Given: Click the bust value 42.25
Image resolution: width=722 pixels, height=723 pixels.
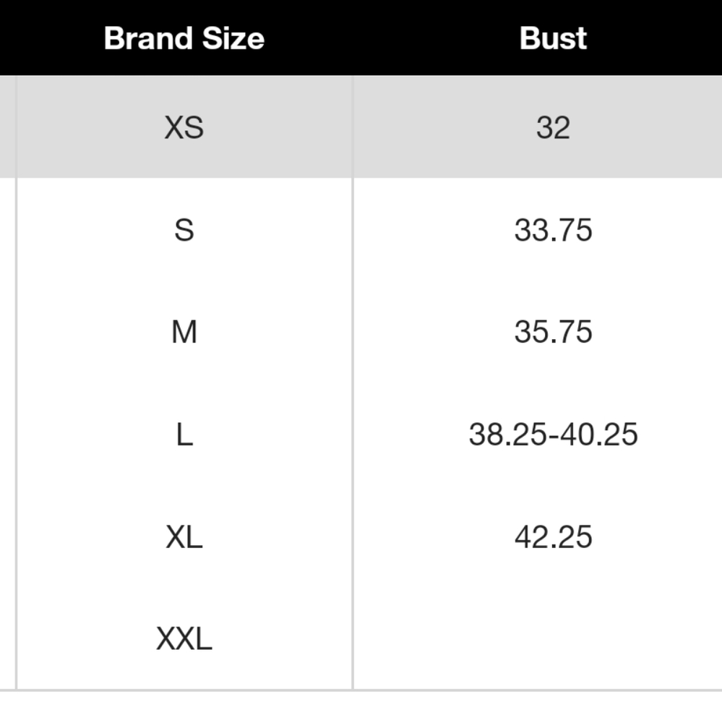Looking at the screenshot, I should (x=553, y=536).
